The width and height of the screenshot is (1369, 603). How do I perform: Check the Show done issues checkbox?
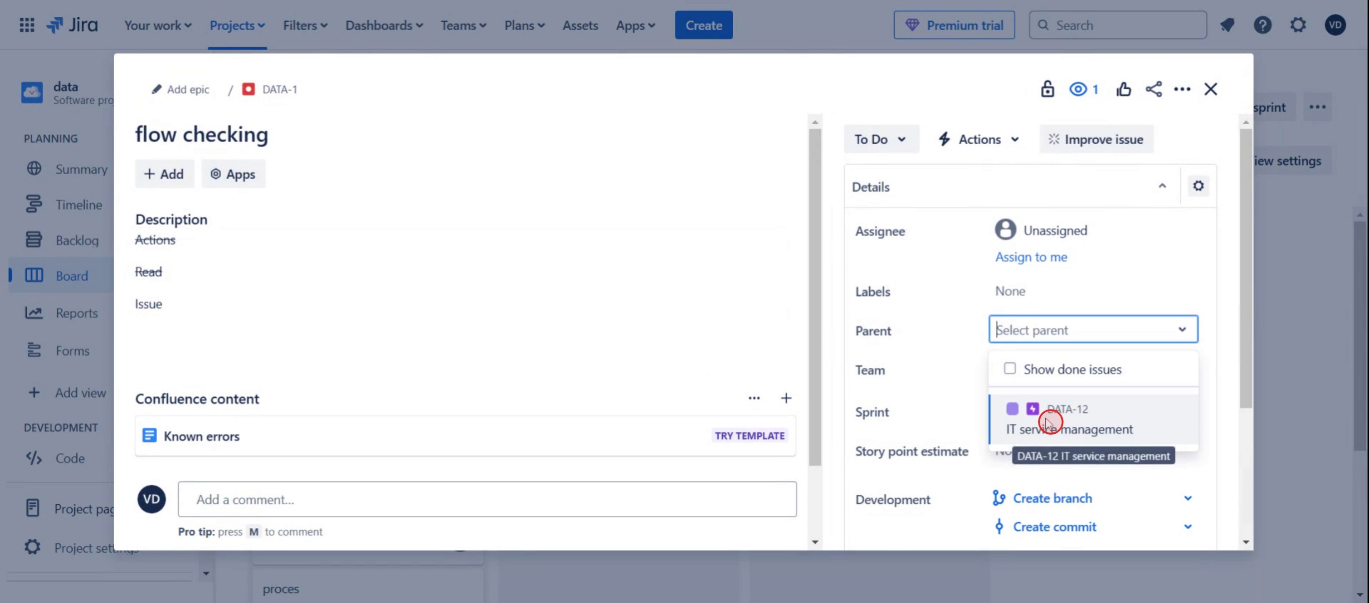click(x=1010, y=368)
